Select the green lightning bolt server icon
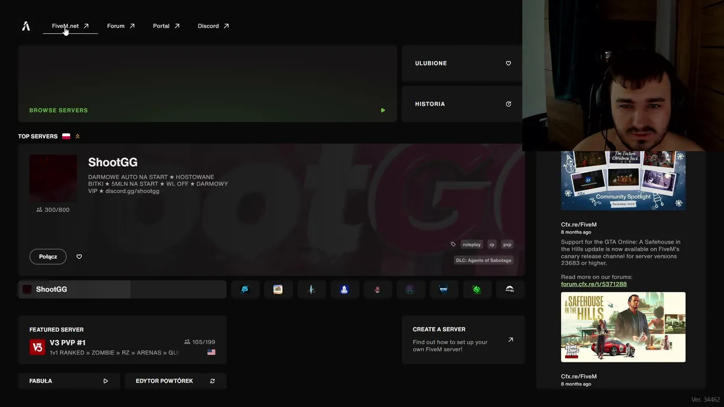 [x=477, y=289]
